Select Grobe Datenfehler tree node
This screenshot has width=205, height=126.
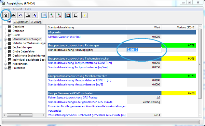point(24,51)
